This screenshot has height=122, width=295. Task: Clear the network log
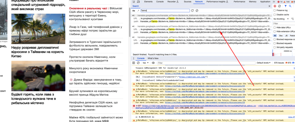(280, 6)
